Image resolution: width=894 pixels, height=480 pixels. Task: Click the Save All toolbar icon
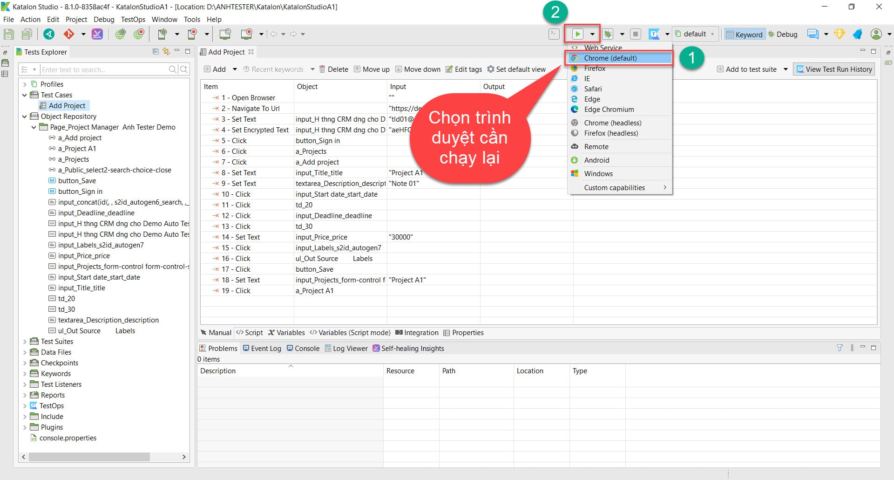[27, 34]
